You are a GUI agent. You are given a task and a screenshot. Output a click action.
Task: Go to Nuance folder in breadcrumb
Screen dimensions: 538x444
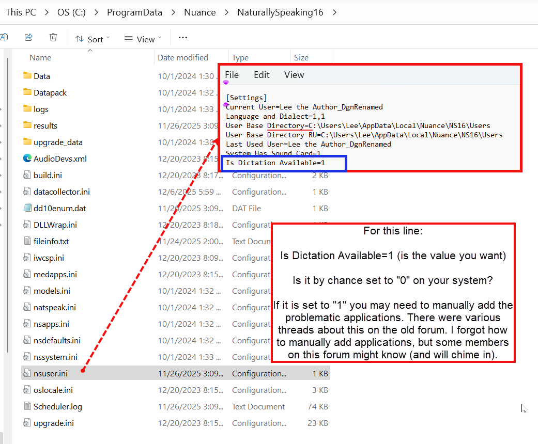199,12
